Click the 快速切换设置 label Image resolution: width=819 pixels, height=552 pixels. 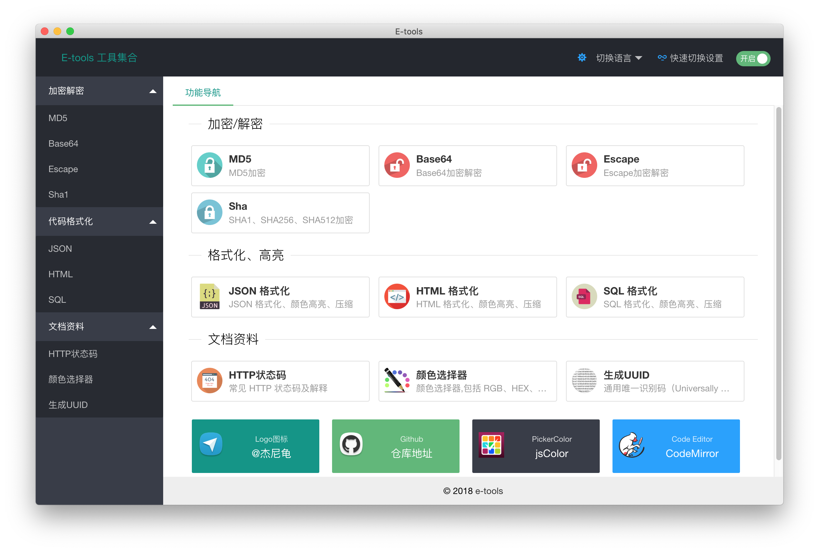(696, 58)
